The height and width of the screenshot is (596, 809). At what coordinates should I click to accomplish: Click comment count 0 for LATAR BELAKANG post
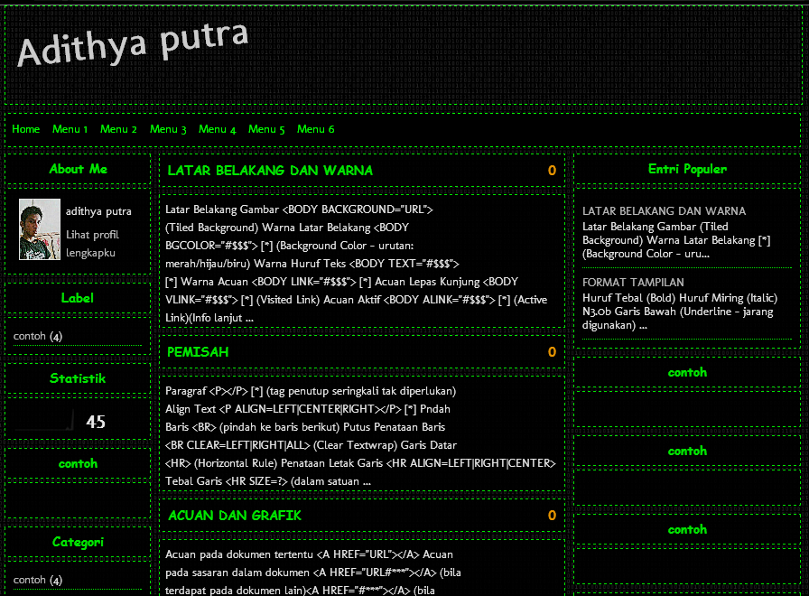point(552,171)
